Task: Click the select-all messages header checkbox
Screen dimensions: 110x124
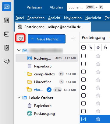Action: pos(83,47)
